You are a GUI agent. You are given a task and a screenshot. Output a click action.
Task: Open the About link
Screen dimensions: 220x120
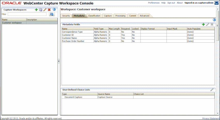point(180,3)
